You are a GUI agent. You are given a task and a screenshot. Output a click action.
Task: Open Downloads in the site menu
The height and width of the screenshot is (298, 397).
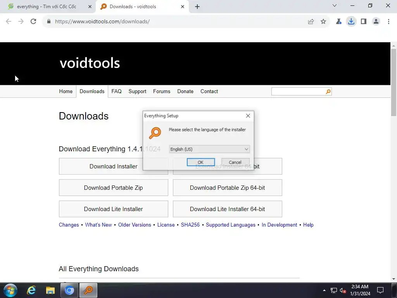(x=92, y=92)
